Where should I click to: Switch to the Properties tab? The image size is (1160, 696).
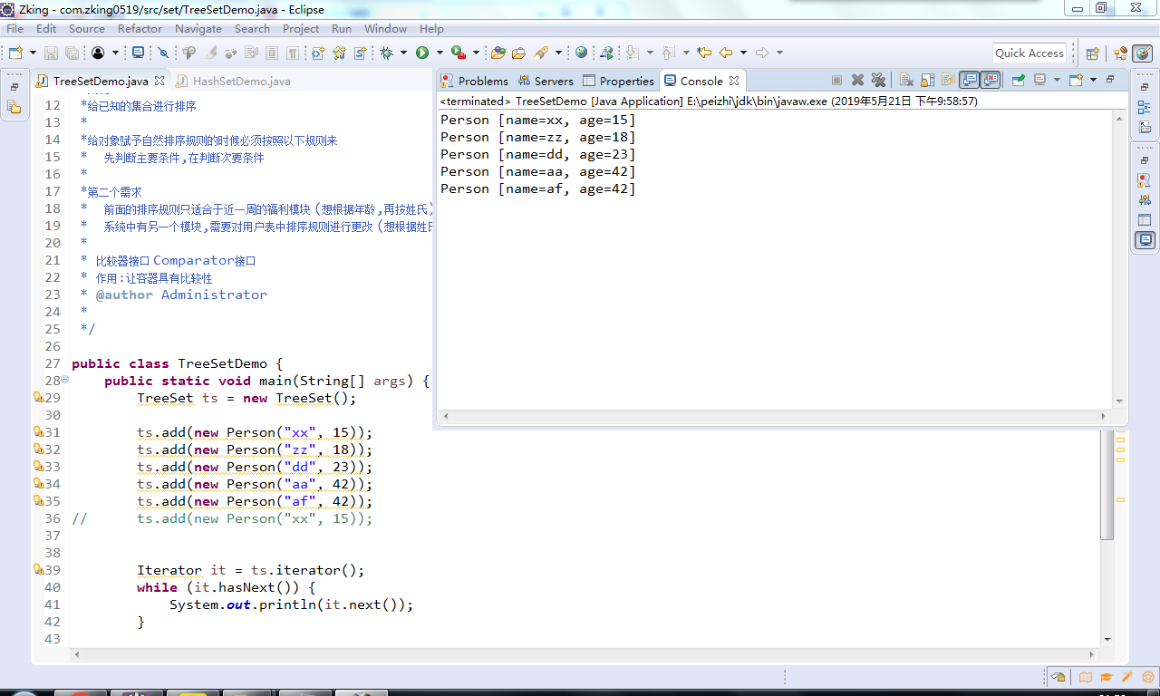(618, 81)
